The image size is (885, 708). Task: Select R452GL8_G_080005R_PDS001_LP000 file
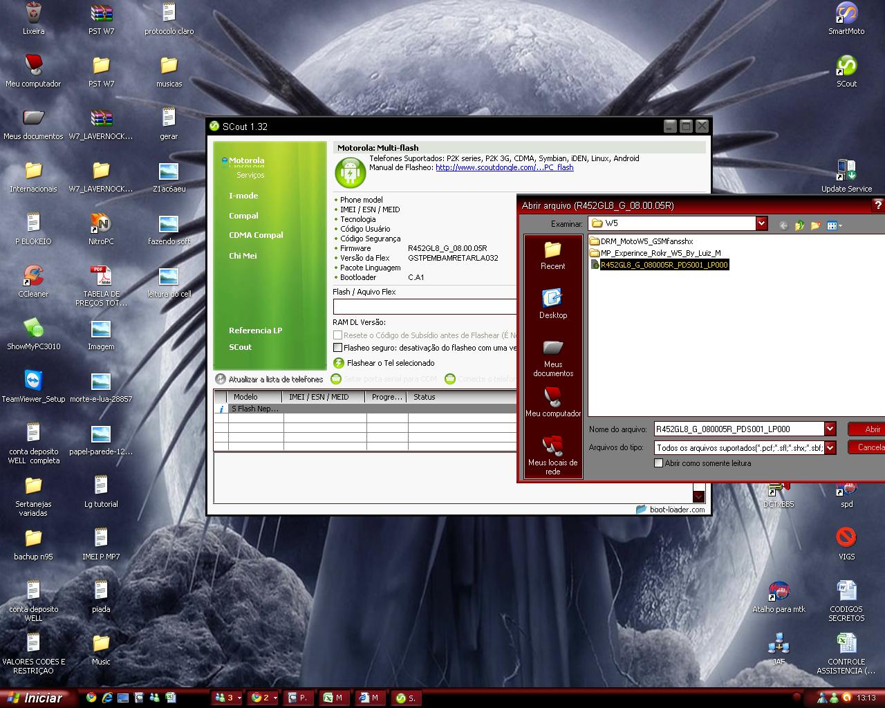(659, 265)
